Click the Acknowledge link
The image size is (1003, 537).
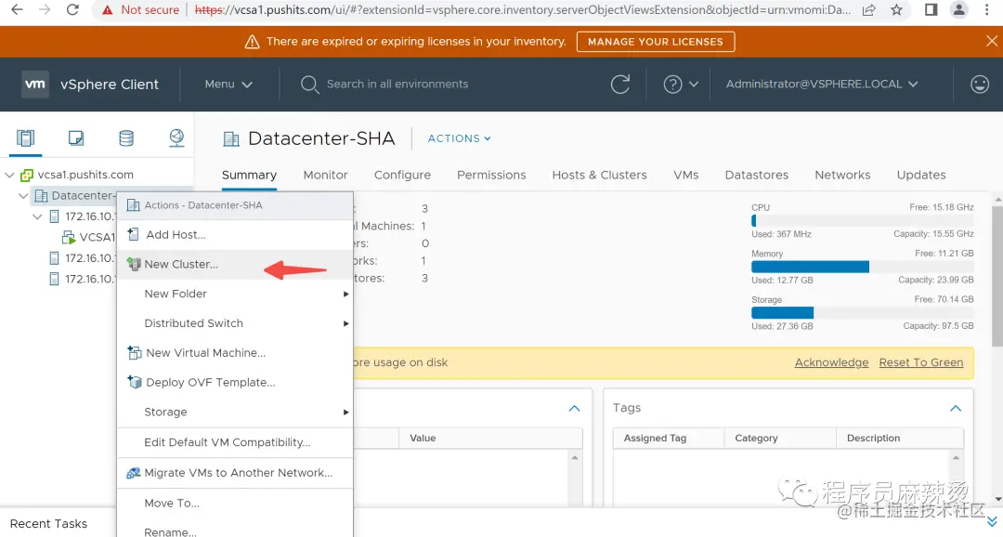coord(831,362)
